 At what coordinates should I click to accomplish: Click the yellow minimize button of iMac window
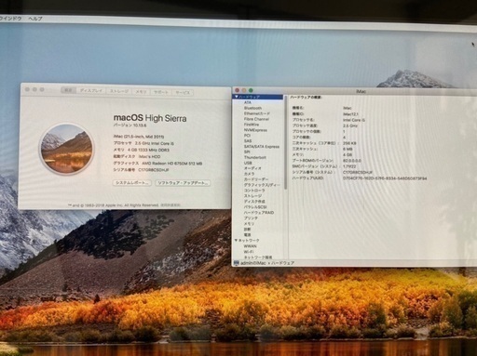[244, 90]
